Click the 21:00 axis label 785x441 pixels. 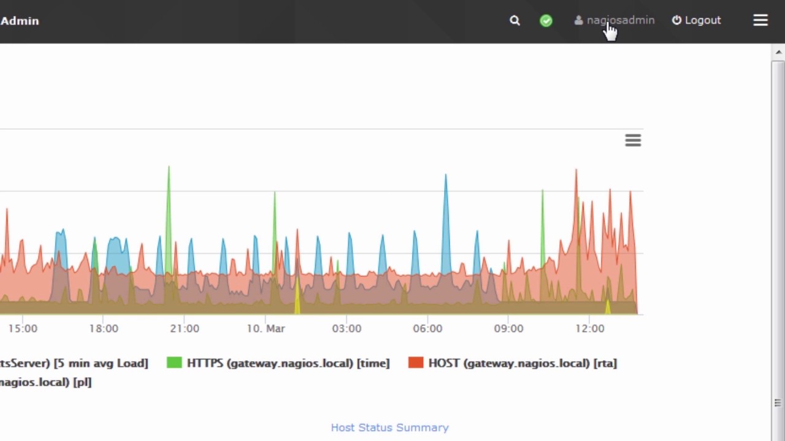pyautogui.click(x=185, y=328)
